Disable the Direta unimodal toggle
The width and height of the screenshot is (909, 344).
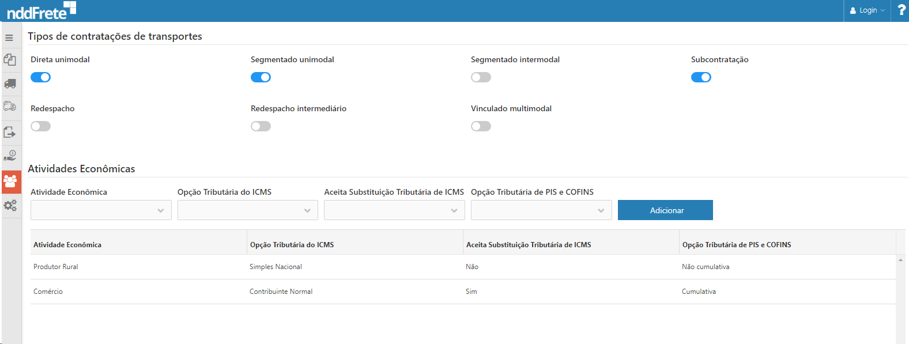point(41,77)
